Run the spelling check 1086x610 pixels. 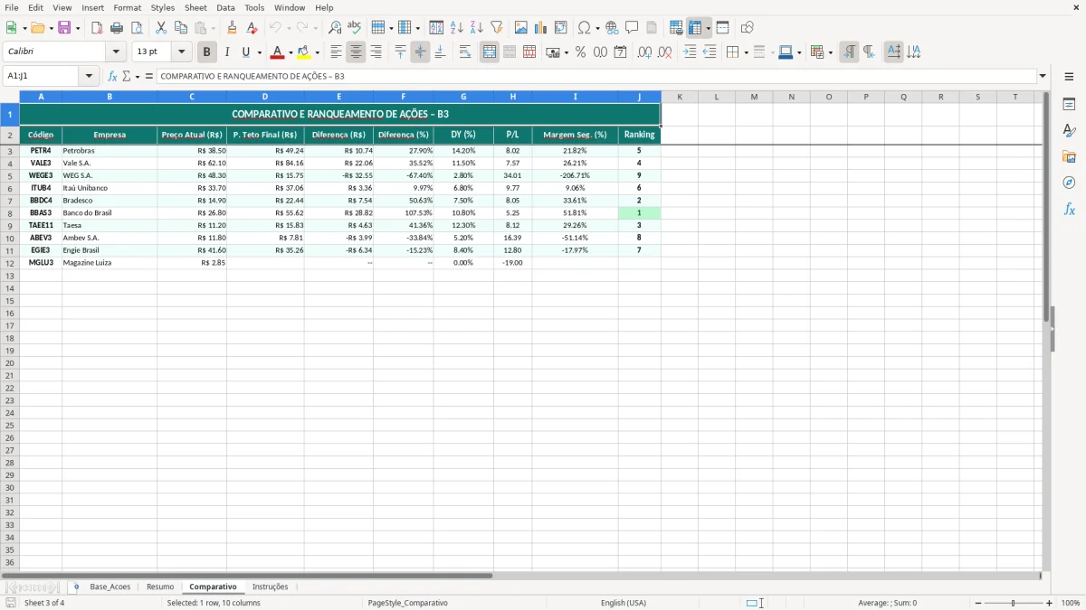point(354,28)
